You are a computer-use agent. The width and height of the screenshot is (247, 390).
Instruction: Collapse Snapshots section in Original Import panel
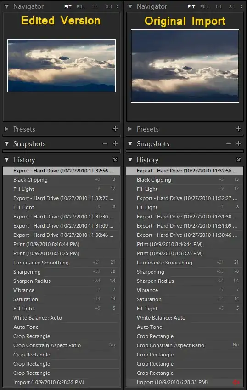130,143
